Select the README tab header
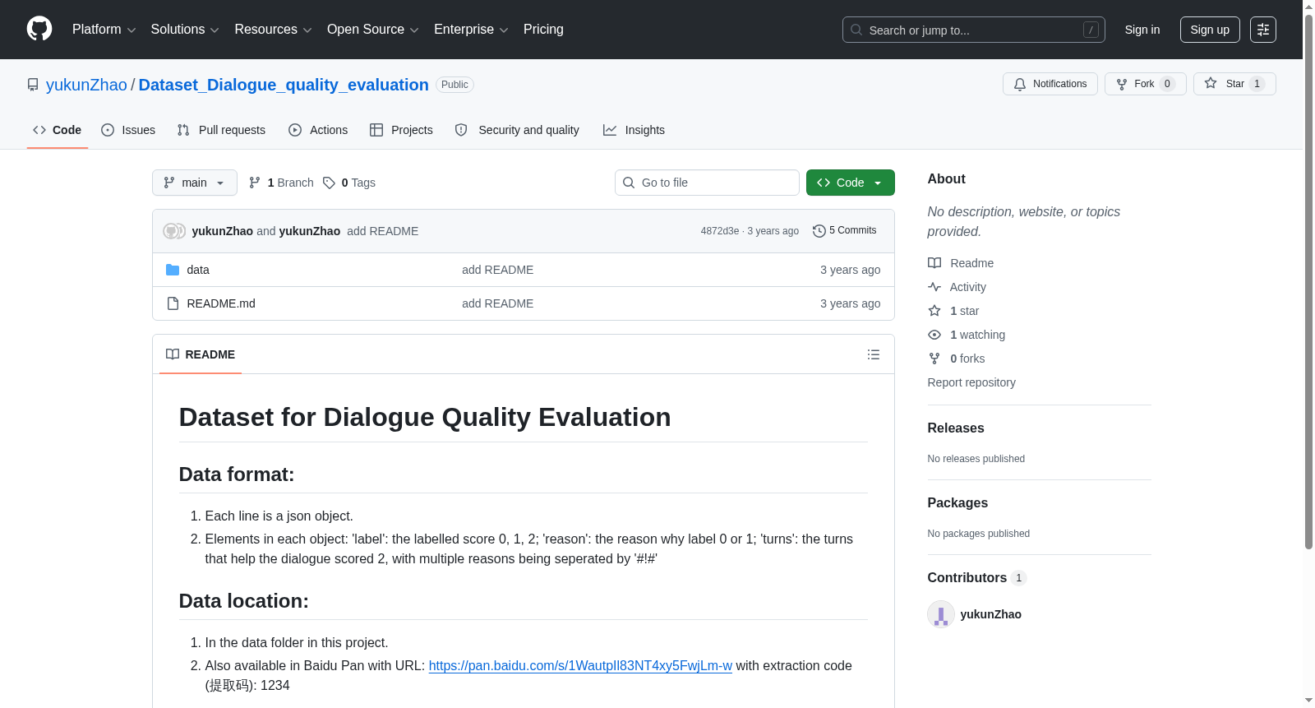Screen dimensions: 1315x708 (201, 354)
